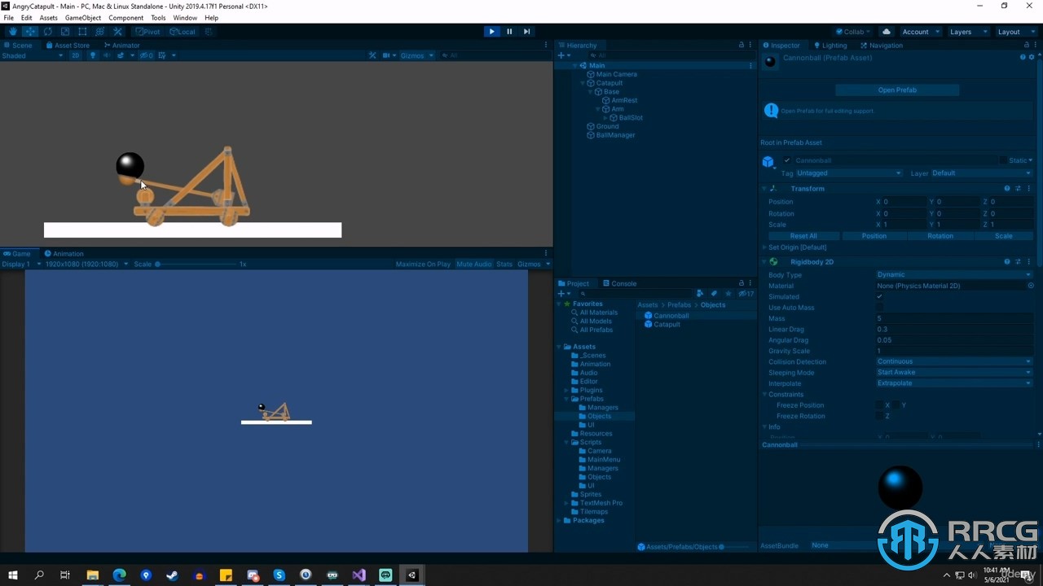The height and width of the screenshot is (586, 1043).
Task: Adjust the Project icon size slider
Action: point(723,547)
